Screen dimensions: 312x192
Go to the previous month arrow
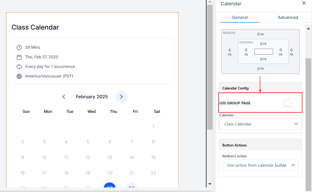click(64, 97)
